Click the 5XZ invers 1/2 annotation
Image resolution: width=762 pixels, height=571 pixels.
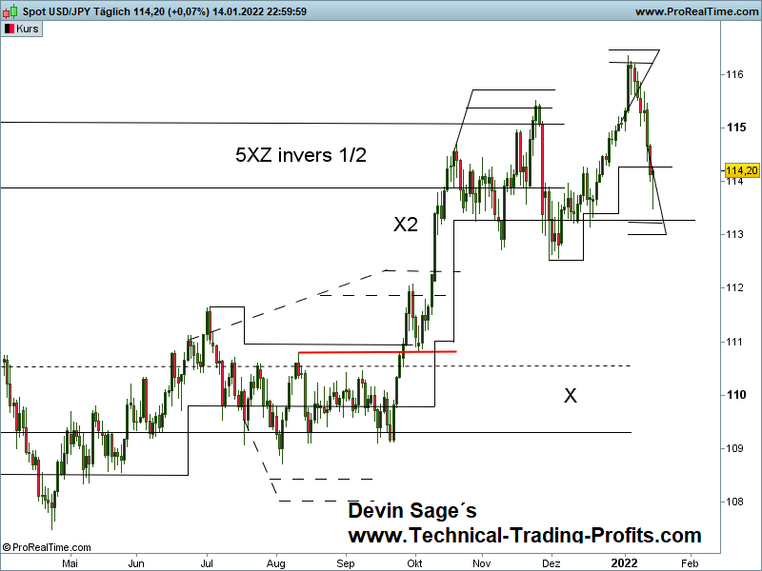coord(301,155)
